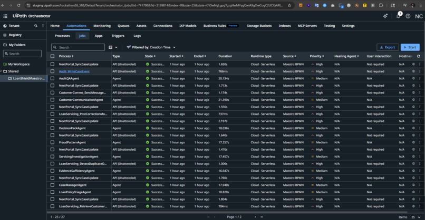Screen dimensions: 425x220
Task: Click the 20.134s duration of AuditQAAgent
Action: click(x=224, y=79)
